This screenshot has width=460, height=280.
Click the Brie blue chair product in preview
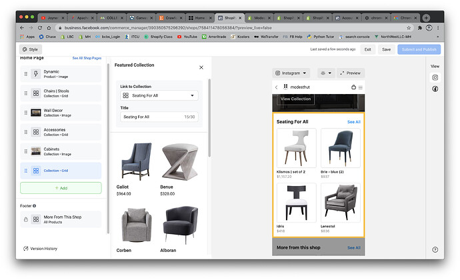click(x=340, y=148)
